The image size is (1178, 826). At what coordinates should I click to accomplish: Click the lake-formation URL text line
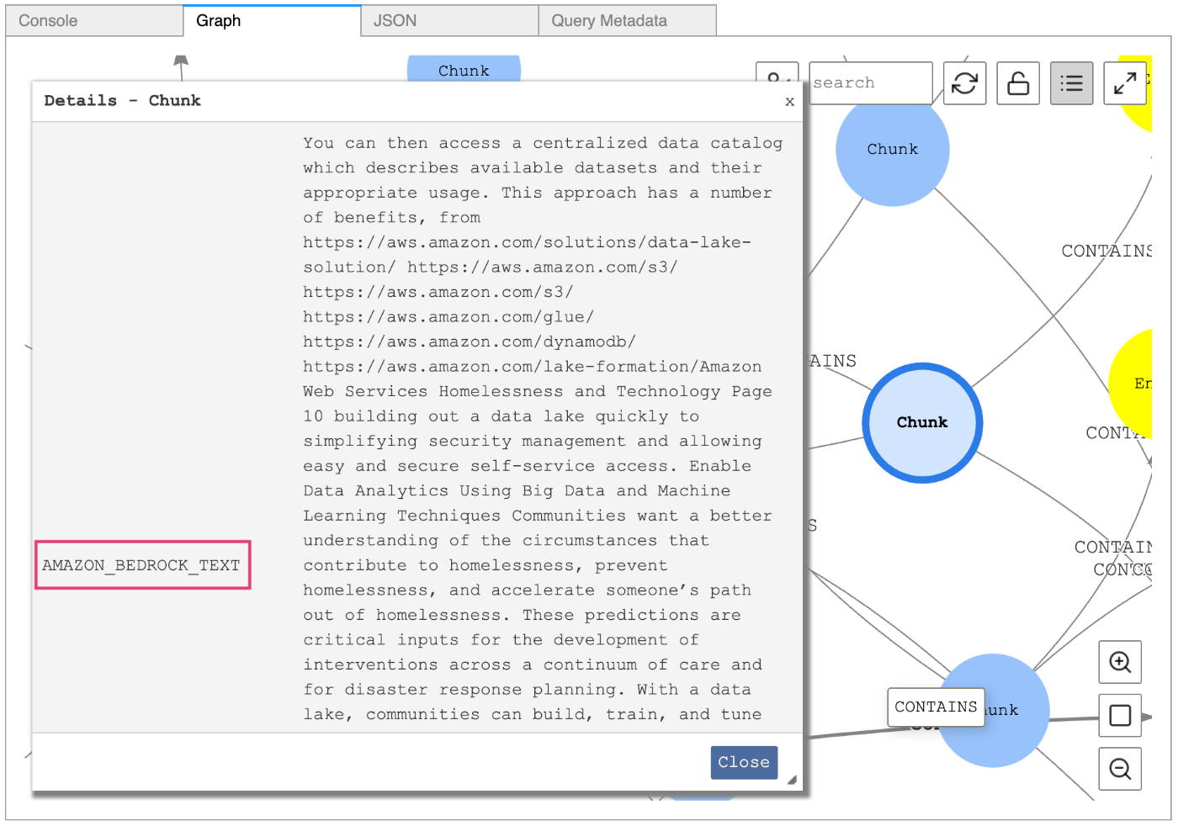coord(533,367)
